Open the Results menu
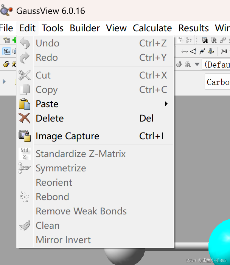 point(193,28)
